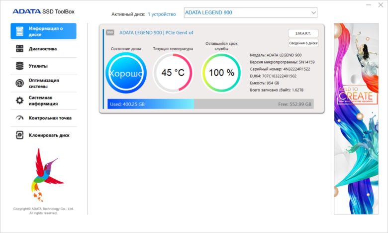Click the Всего записано 1.62TB text
Screen dimensions: 388x233
pyautogui.click(x=277, y=90)
